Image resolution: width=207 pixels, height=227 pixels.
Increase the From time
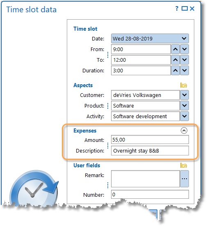175,49
